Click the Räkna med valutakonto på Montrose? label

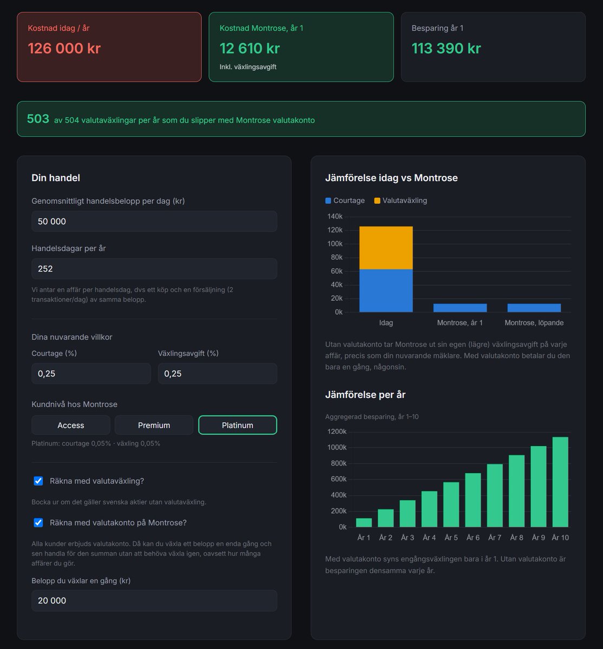(x=118, y=522)
